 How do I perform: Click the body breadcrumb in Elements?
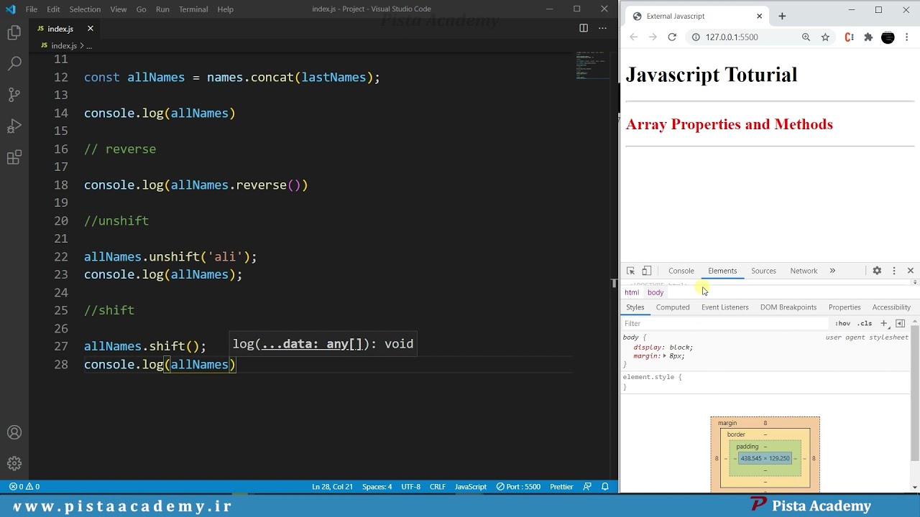[x=655, y=292]
